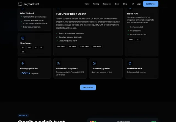The height and width of the screenshot is (122, 176).
Task: Go to the Pricing page
Action: tap(96, 4)
